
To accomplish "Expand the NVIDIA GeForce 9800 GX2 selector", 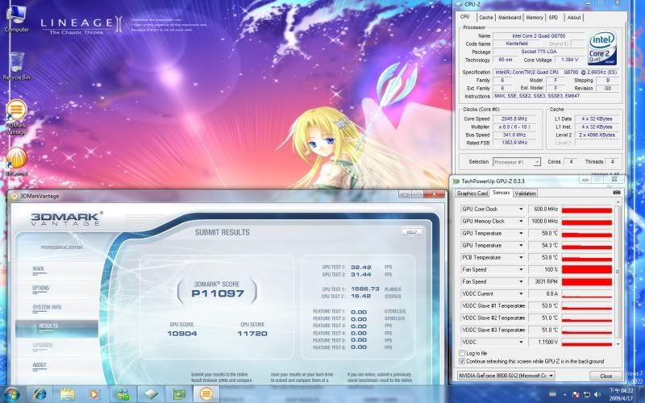I will pos(551,376).
